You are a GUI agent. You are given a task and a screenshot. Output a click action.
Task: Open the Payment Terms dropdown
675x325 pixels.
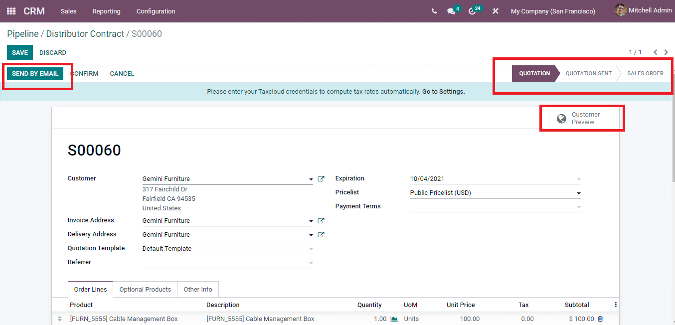point(578,207)
